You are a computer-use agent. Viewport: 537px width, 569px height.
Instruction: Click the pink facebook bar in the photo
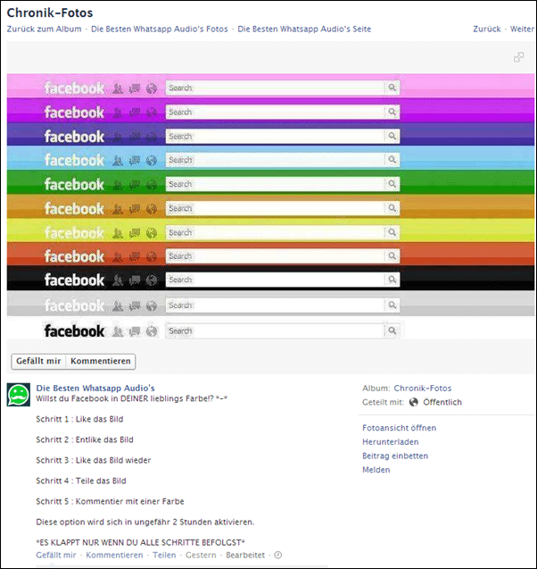coord(270,86)
